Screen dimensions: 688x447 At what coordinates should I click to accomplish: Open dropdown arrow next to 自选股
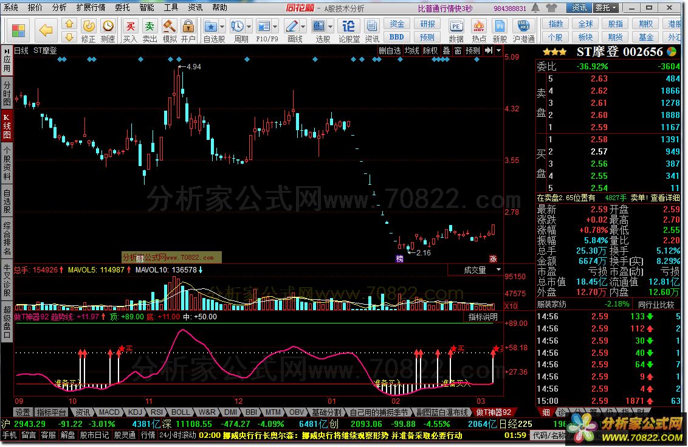click(222, 27)
